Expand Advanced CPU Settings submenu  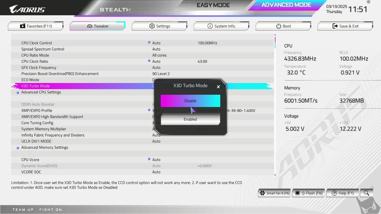point(41,92)
